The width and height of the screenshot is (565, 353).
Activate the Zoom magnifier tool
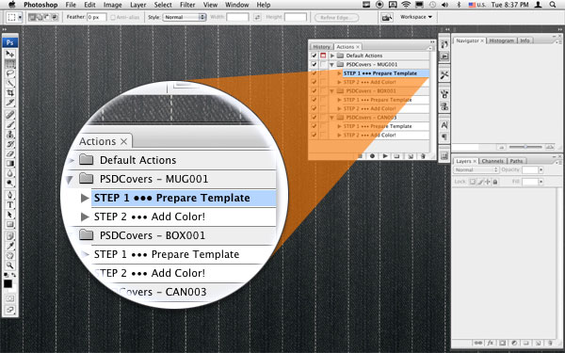pyautogui.click(x=10, y=265)
